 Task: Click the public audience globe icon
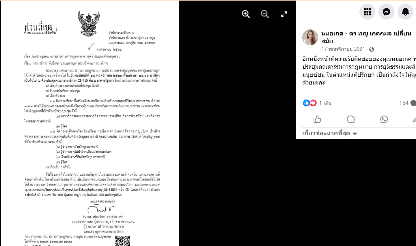coord(372,49)
